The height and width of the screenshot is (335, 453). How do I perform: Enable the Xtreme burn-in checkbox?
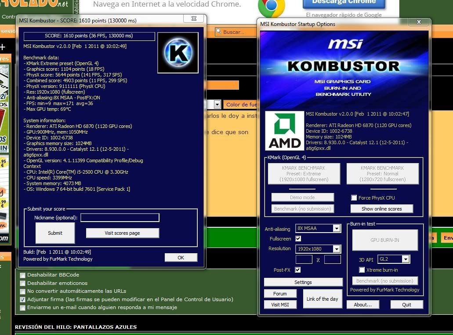362,269
